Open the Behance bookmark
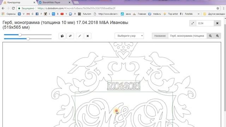 [53, 14]
